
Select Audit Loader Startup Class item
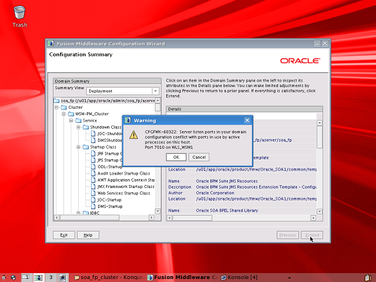click(x=124, y=173)
